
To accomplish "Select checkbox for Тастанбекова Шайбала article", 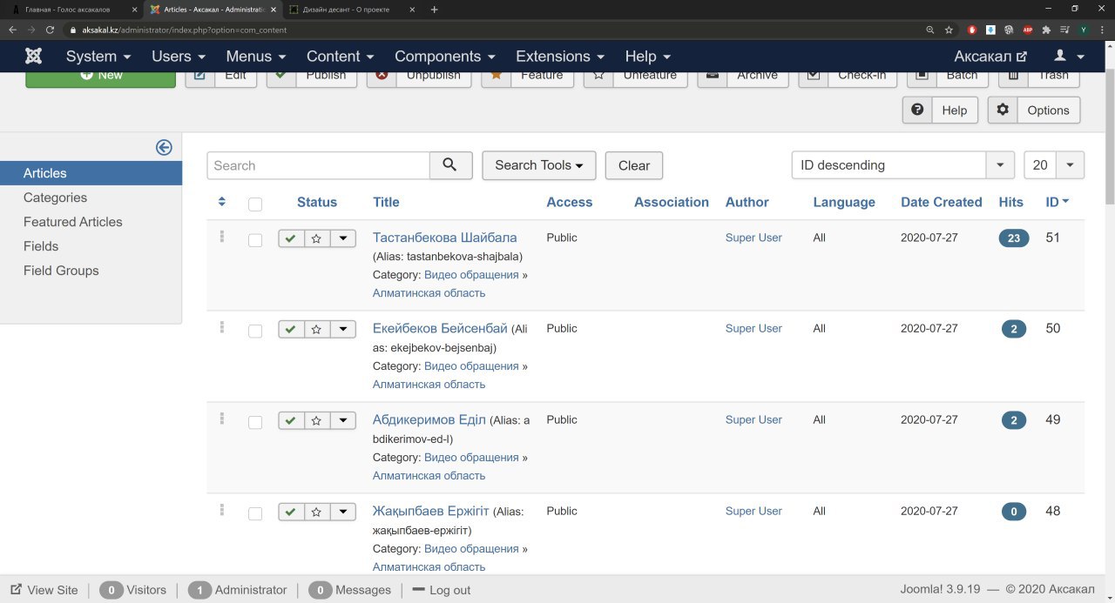I will tap(255, 240).
